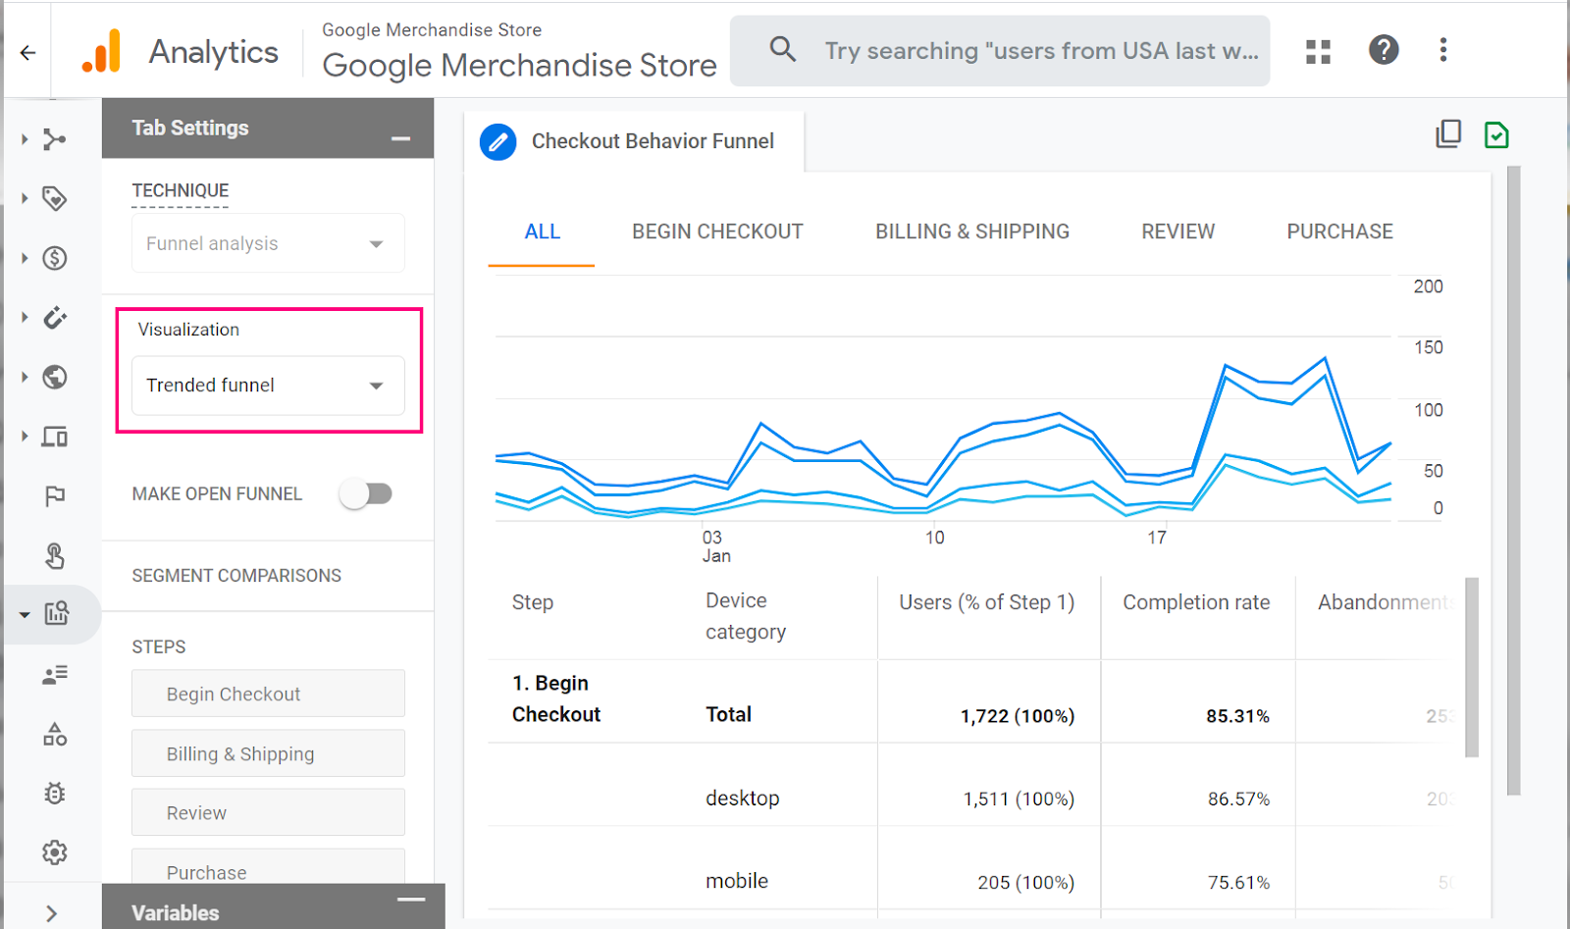1570x929 pixels.
Task: Expand the tag section arrow in the sidebar
Action: 25,198
